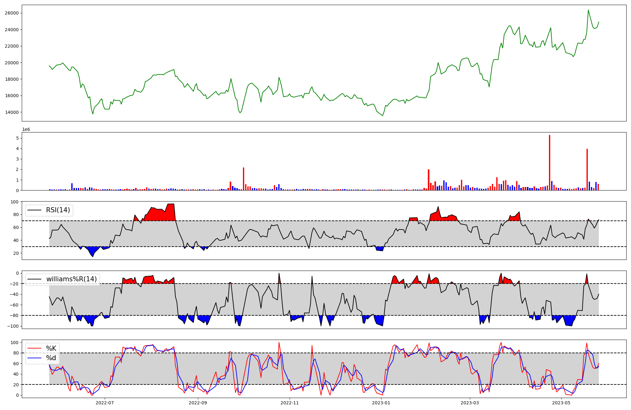This screenshot has width=631, height=410.
Task: Click the blue %d legend line
Action: tap(34, 358)
